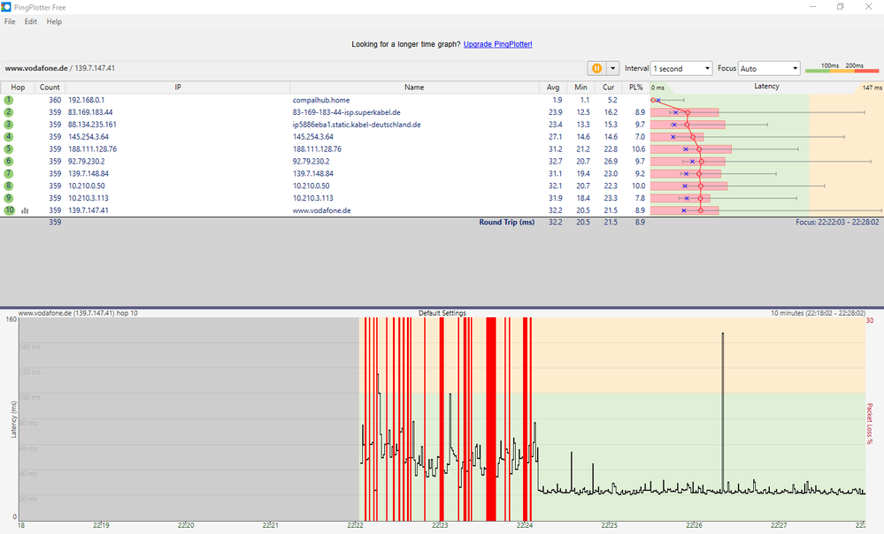Open the Edit menu

point(30,21)
